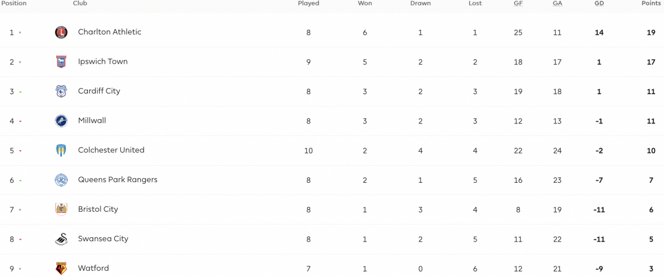Click the Won column header
Viewport: 664px width, 277px height.
pyautogui.click(x=365, y=3)
